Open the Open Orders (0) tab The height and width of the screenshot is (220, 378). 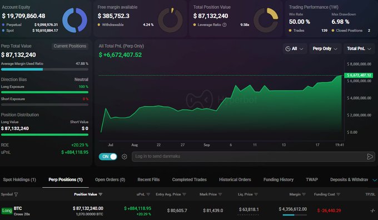tap(110, 179)
